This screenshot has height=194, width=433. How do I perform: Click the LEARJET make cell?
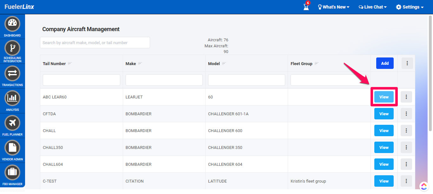[164, 97]
